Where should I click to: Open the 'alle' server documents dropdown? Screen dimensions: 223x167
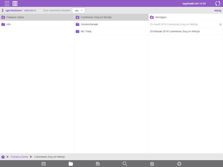tap(78, 10)
